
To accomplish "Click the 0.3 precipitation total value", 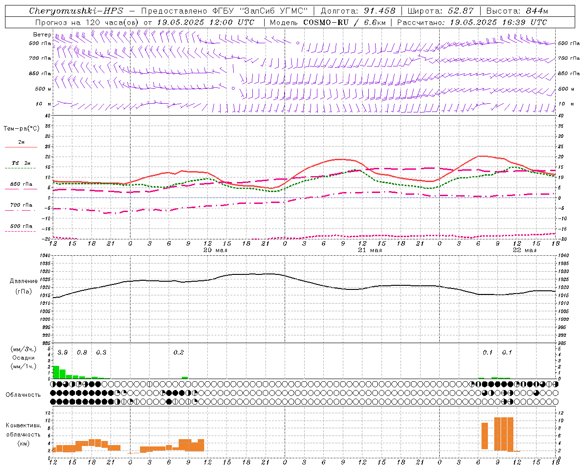I will (x=101, y=353).
